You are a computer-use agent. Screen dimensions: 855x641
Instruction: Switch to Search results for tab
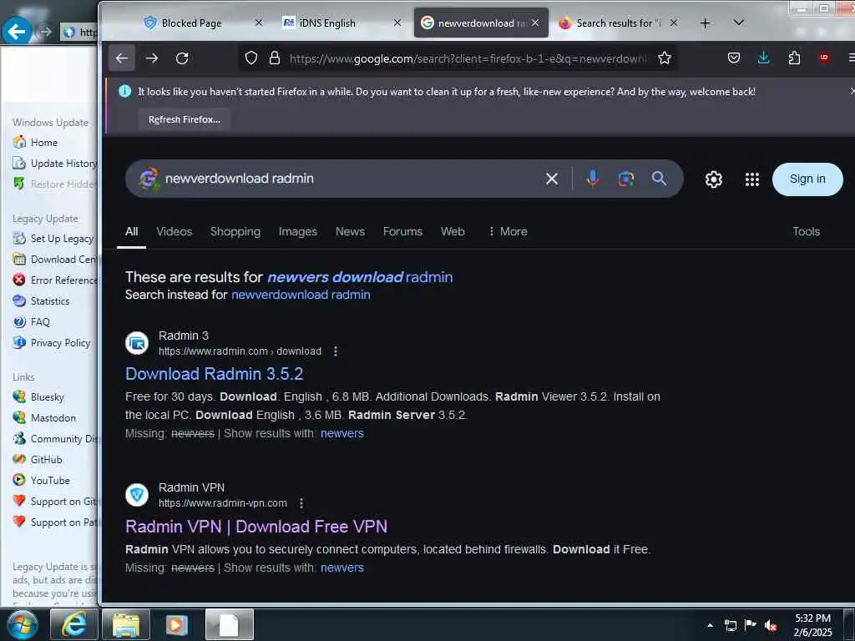click(619, 23)
